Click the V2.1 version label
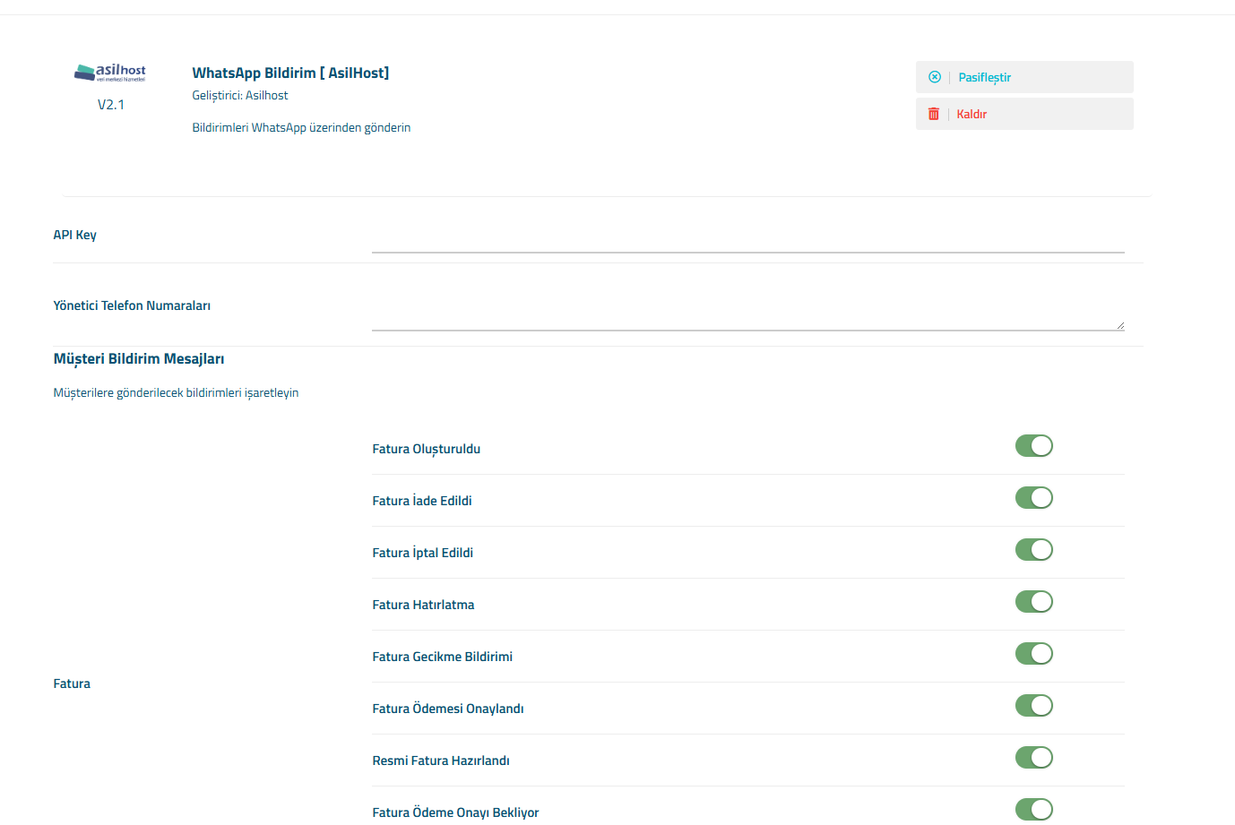 (111, 105)
